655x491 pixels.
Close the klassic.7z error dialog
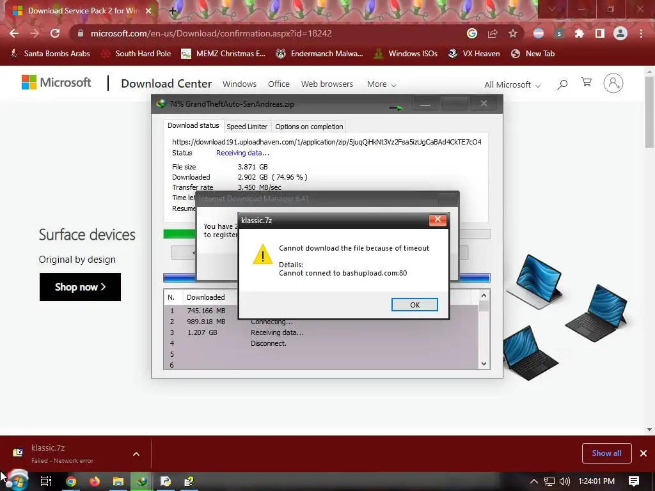pyautogui.click(x=438, y=220)
